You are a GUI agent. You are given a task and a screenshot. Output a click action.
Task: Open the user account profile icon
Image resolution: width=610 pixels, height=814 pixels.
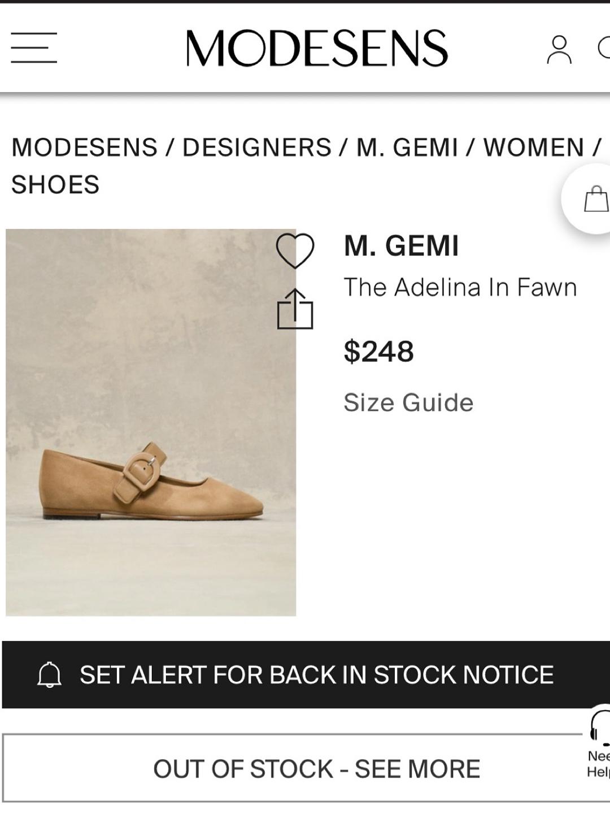point(559,50)
